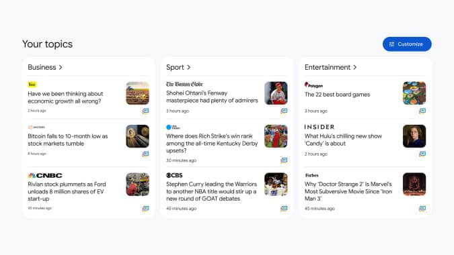Open the 22 best board games headline
This screenshot has height=255, width=454.
tap(337, 95)
